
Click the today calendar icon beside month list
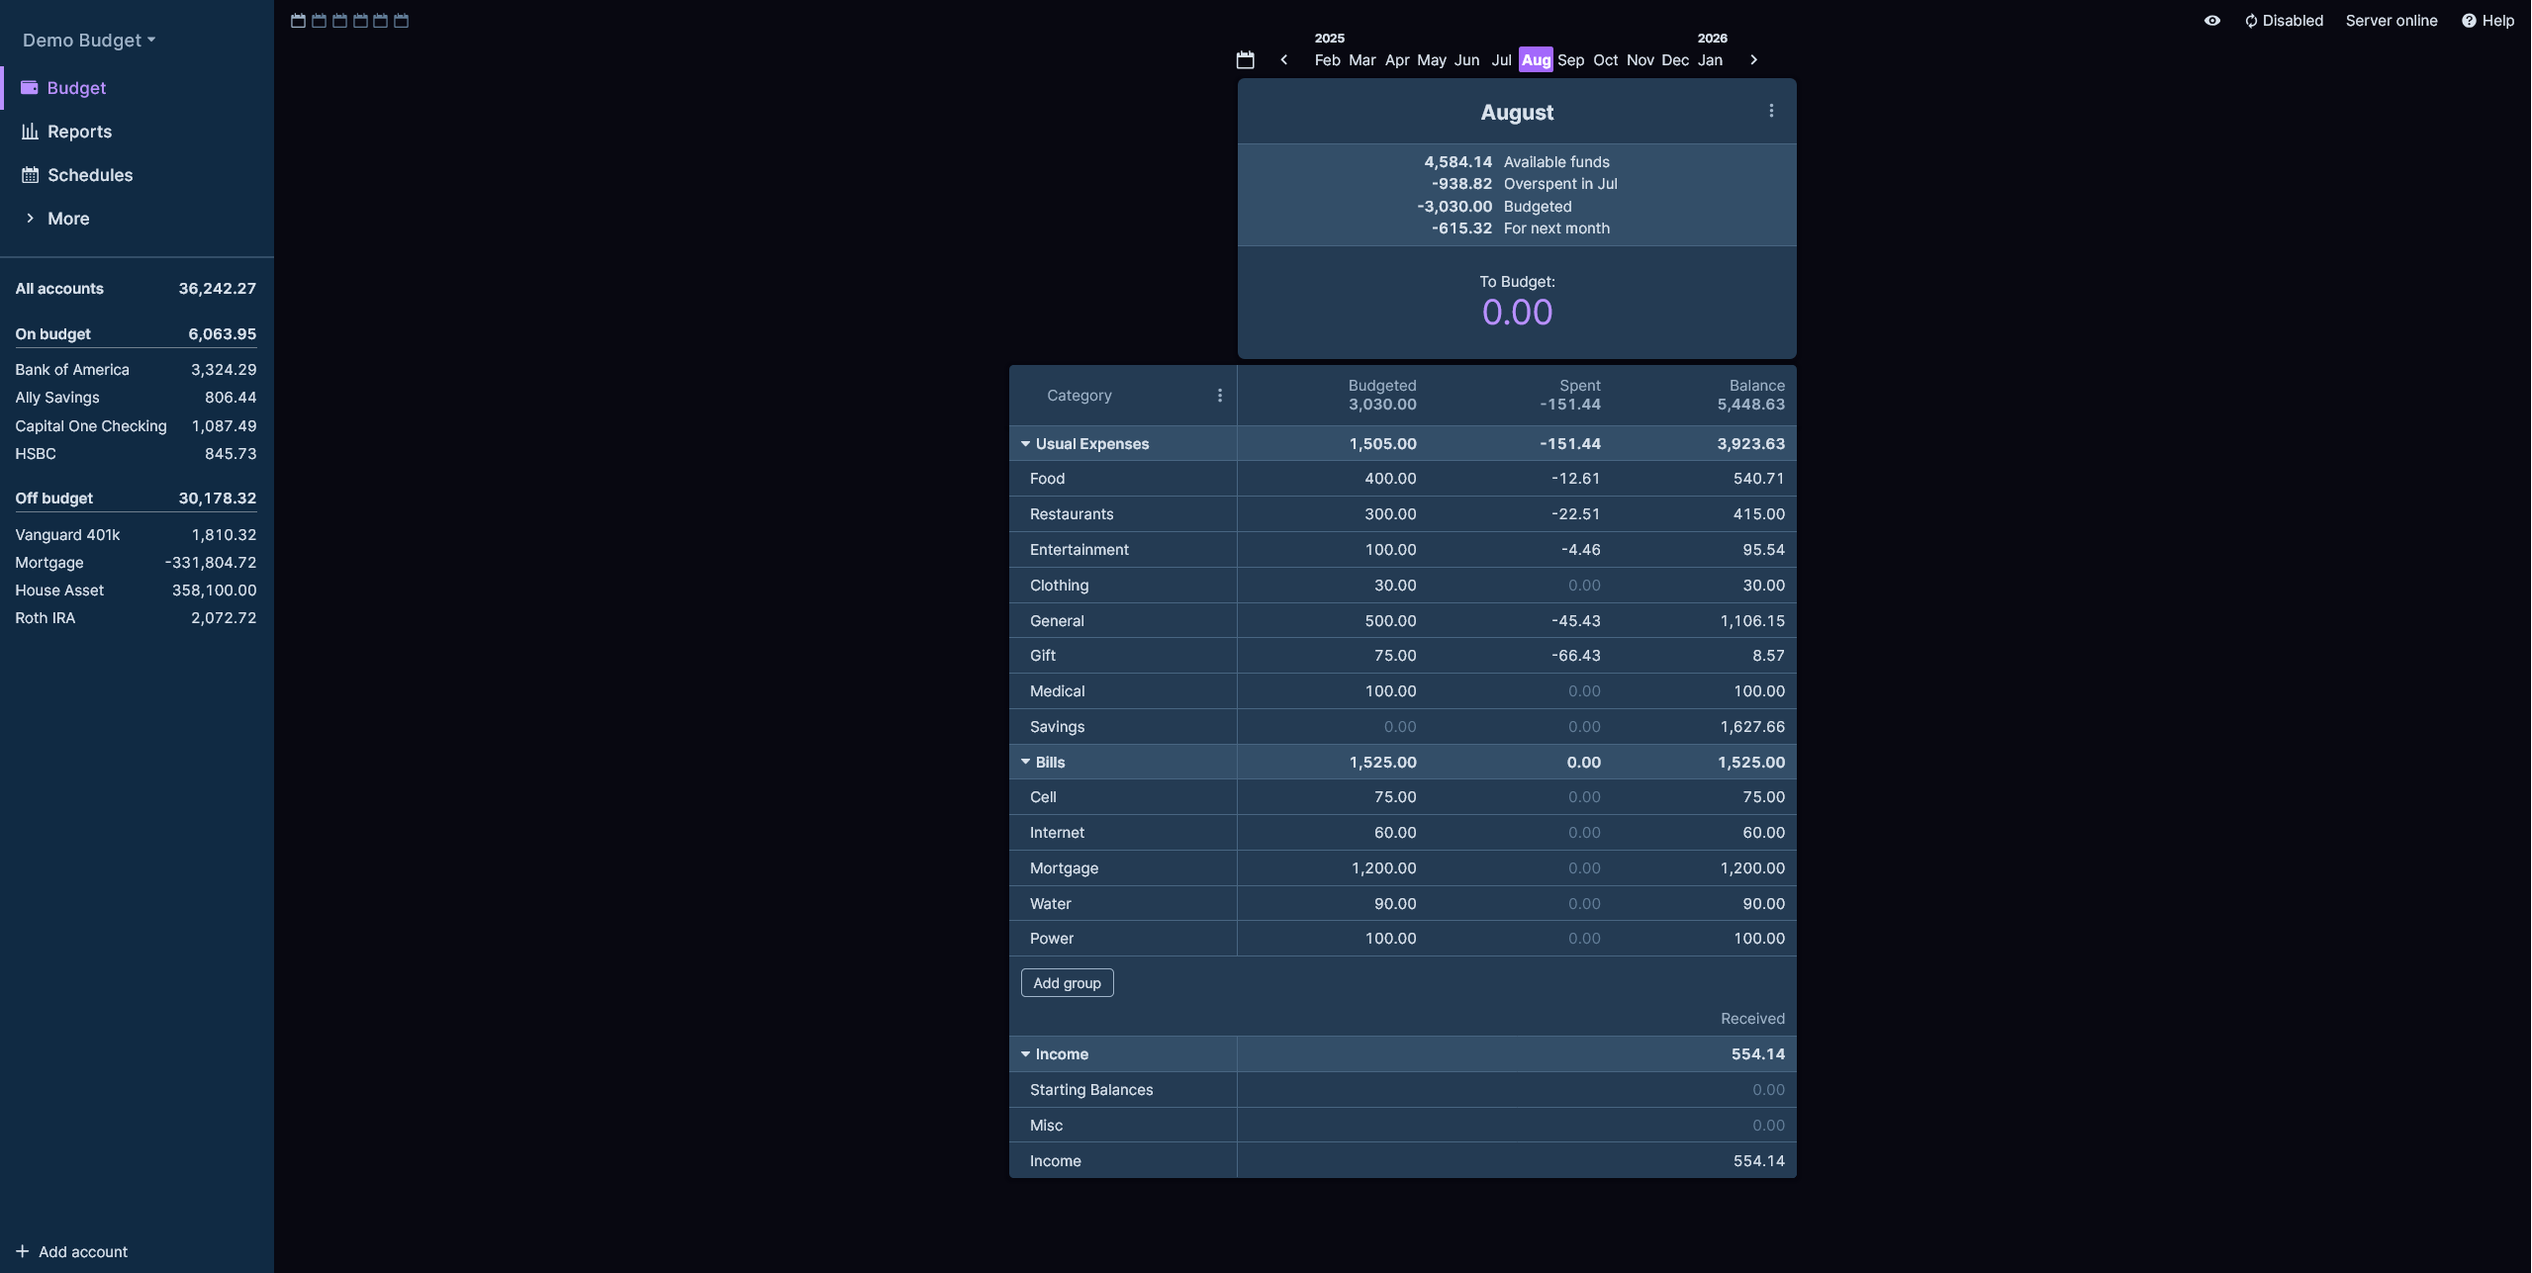point(1245,60)
